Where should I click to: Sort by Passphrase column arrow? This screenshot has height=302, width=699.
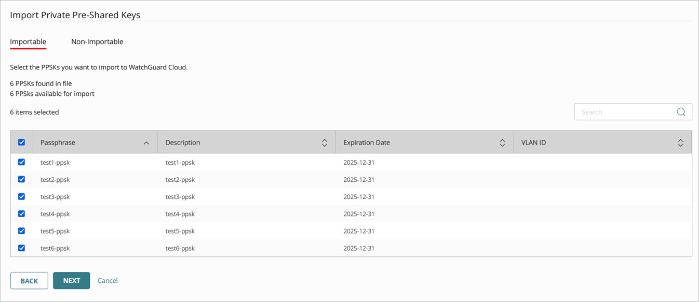coord(146,143)
